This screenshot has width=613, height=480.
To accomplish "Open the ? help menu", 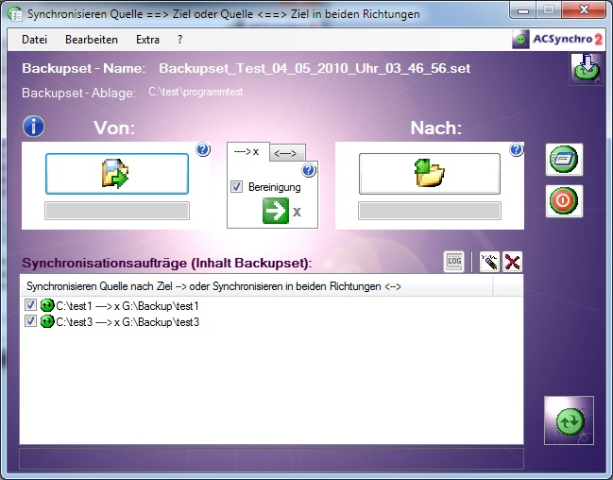I will (179, 40).
